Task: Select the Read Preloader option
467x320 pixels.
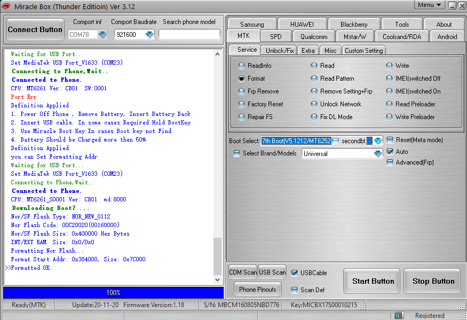Action: (x=389, y=104)
